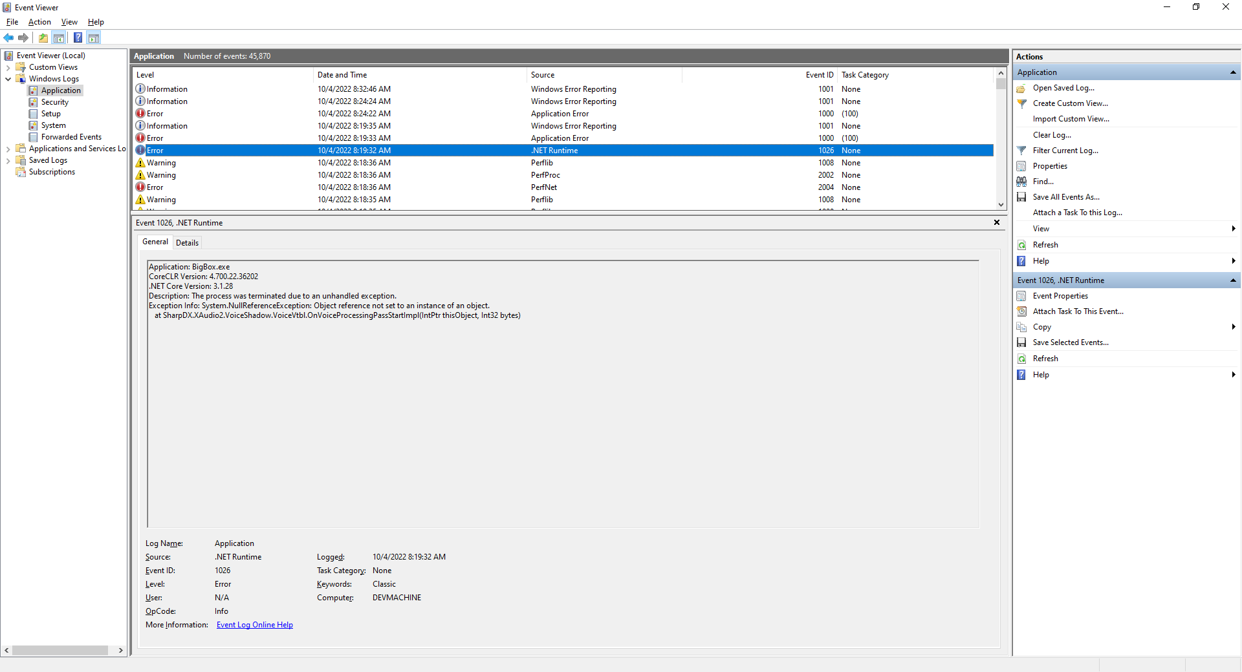Collapse the Event 1026 actions section
This screenshot has width=1242, height=672.
coord(1233,280)
